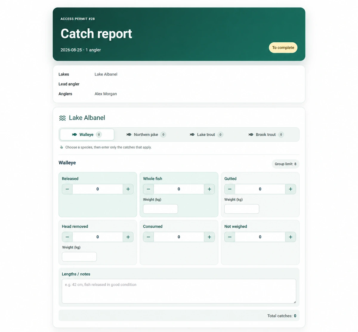The width and height of the screenshot is (358, 332).
Task: Click the 2026-08-25 · 1 angler text
Action: point(81,50)
